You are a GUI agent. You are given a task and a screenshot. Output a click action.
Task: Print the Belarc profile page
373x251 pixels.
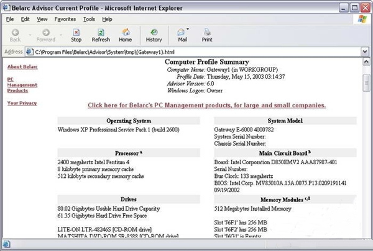(x=207, y=34)
